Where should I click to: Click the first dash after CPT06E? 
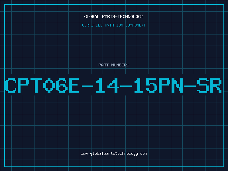(x=87, y=86)
